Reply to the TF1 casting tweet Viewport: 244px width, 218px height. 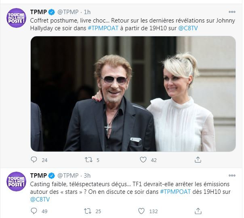pyautogui.click(x=34, y=211)
